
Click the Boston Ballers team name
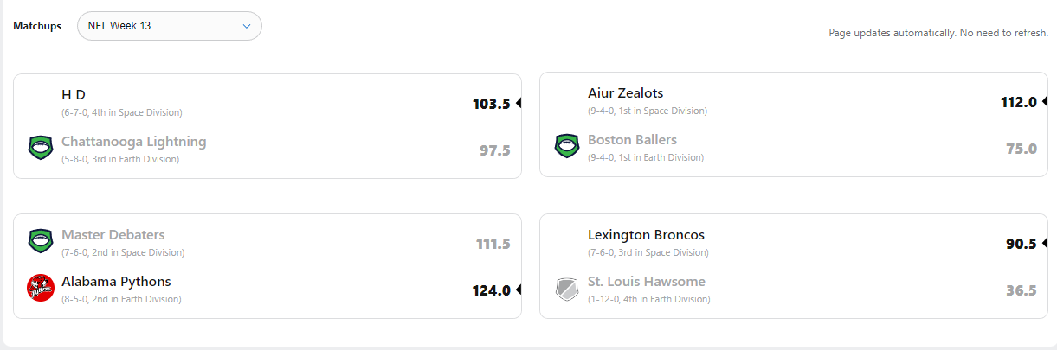tap(632, 140)
